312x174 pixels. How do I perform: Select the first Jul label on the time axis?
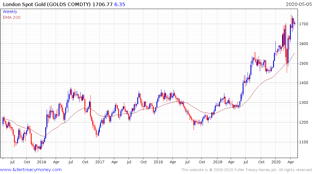pos(12,162)
